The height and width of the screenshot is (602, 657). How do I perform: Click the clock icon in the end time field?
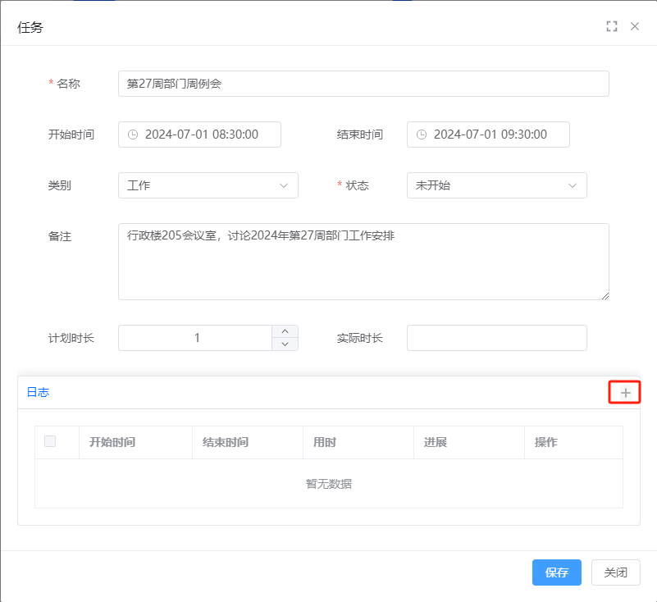pyautogui.click(x=422, y=135)
